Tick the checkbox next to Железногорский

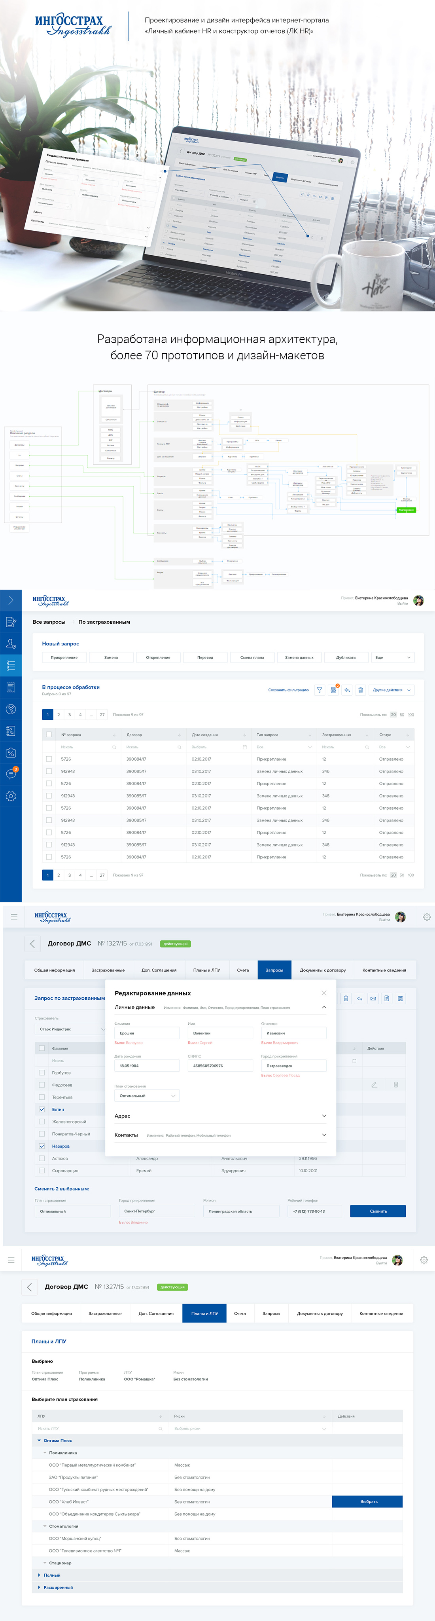pos(42,1121)
